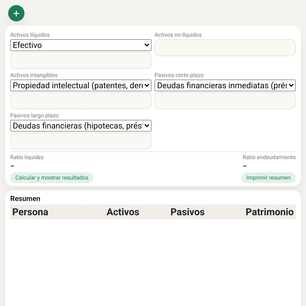The height and width of the screenshot is (306, 306).
Task: Click the Resumen section heading
Action: (25, 199)
